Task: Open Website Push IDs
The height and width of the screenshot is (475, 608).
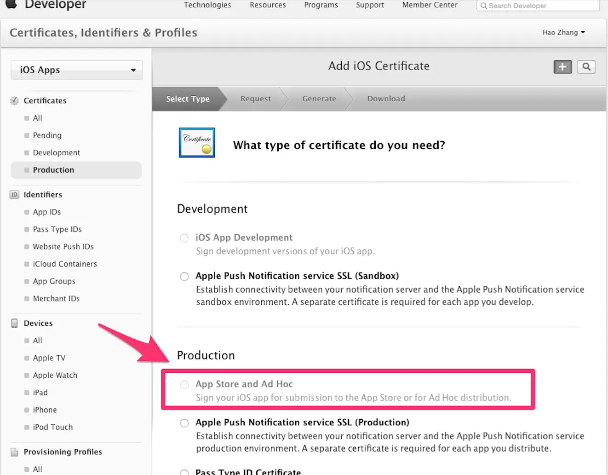Action: pos(63,247)
